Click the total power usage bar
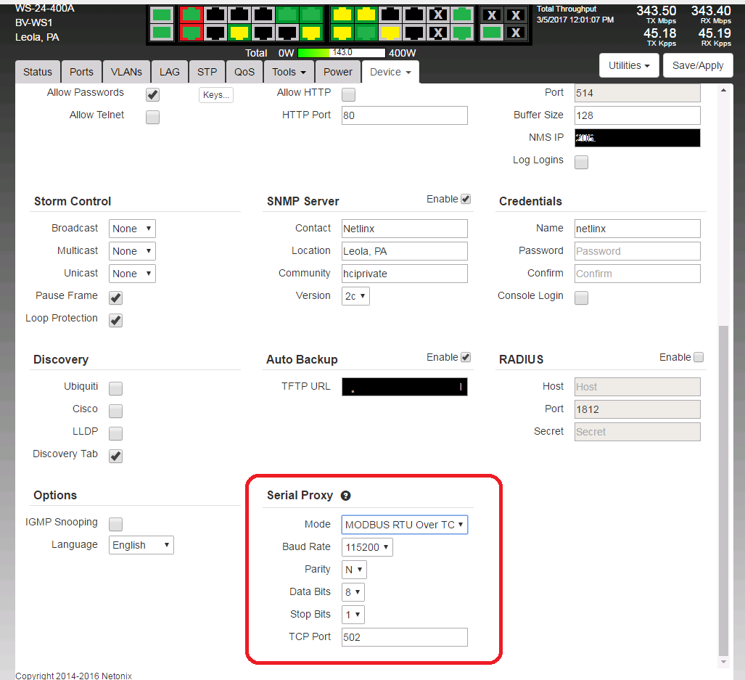Image resolution: width=745 pixels, height=680 pixels. (x=341, y=53)
